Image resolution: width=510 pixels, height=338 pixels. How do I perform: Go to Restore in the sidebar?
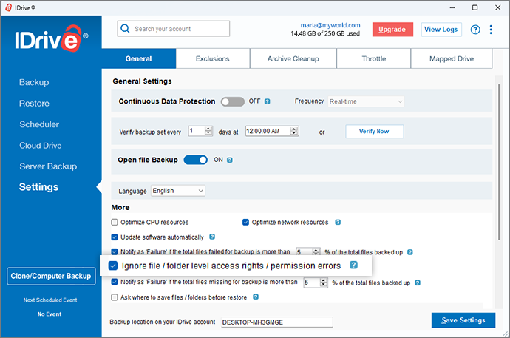point(34,104)
